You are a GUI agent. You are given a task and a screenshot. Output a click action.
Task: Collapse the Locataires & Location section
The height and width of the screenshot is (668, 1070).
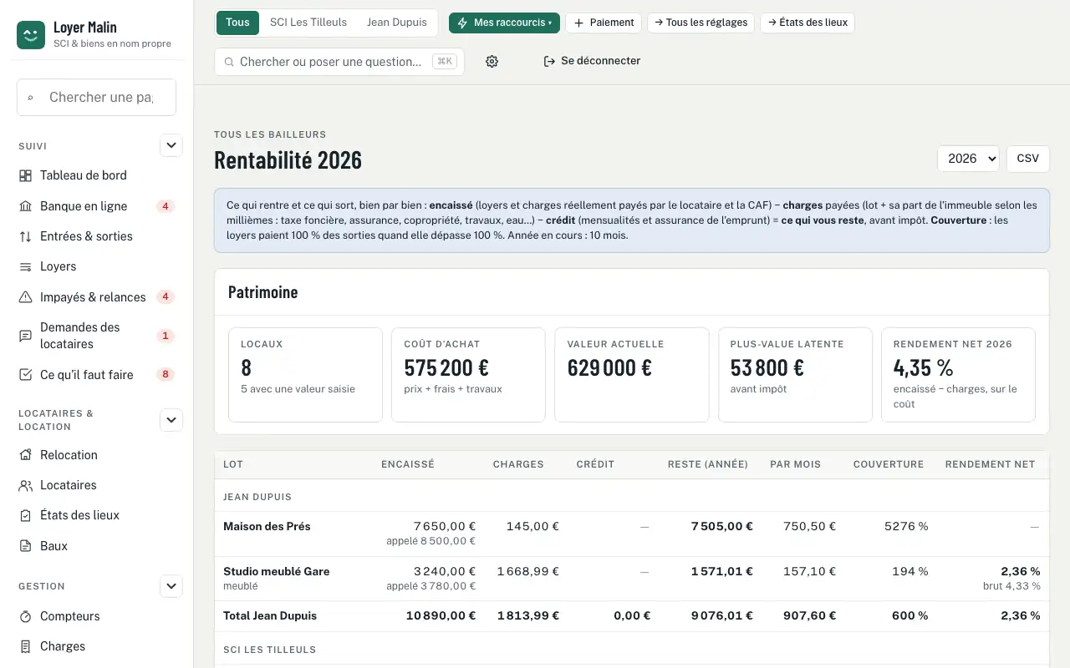click(x=171, y=420)
